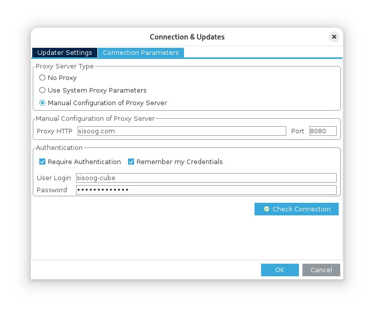Choose Use System Proxy Parameters
The width and height of the screenshot is (374, 313).
42,91
